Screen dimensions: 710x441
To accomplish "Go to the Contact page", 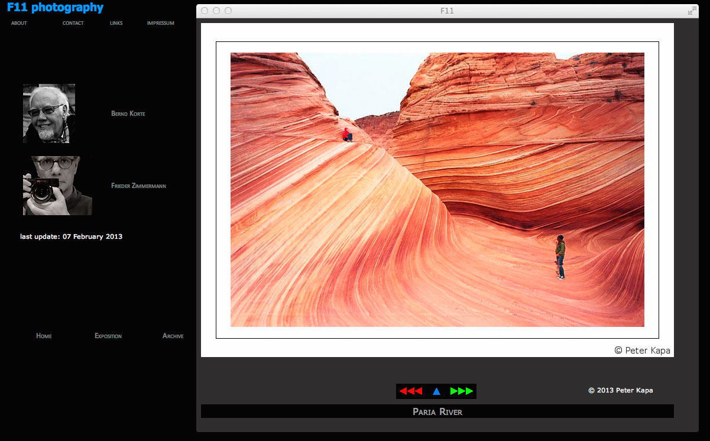I will pos(73,24).
